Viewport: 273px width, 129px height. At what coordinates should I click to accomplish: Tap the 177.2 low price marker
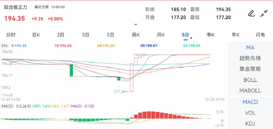[118, 92]
